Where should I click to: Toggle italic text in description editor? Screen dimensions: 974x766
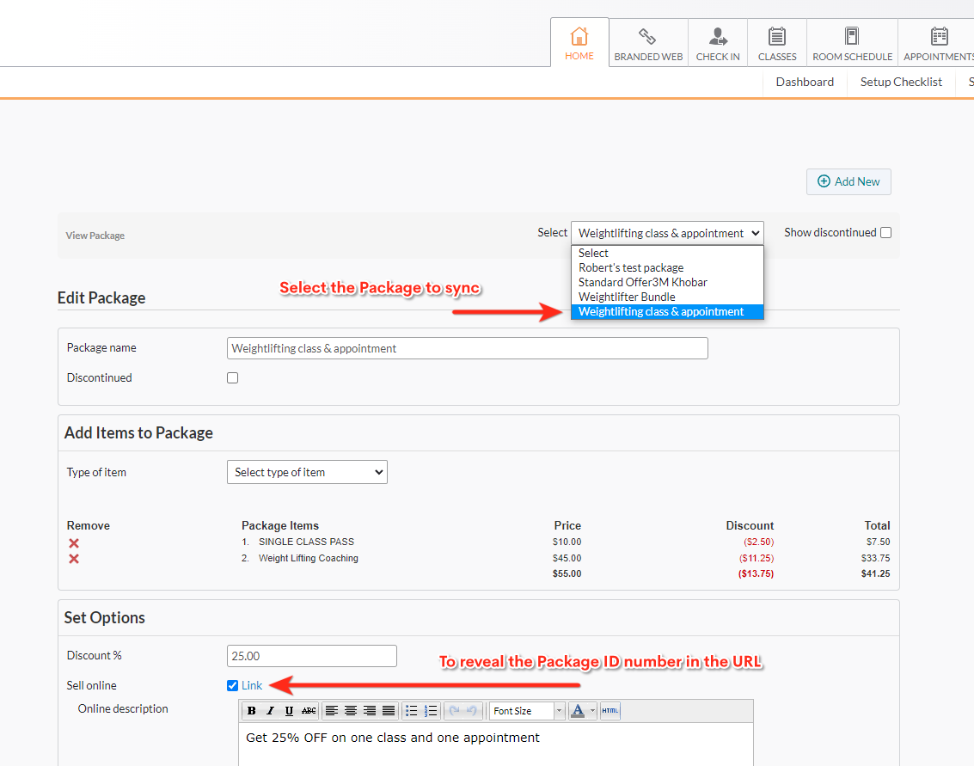click(270, 711)
